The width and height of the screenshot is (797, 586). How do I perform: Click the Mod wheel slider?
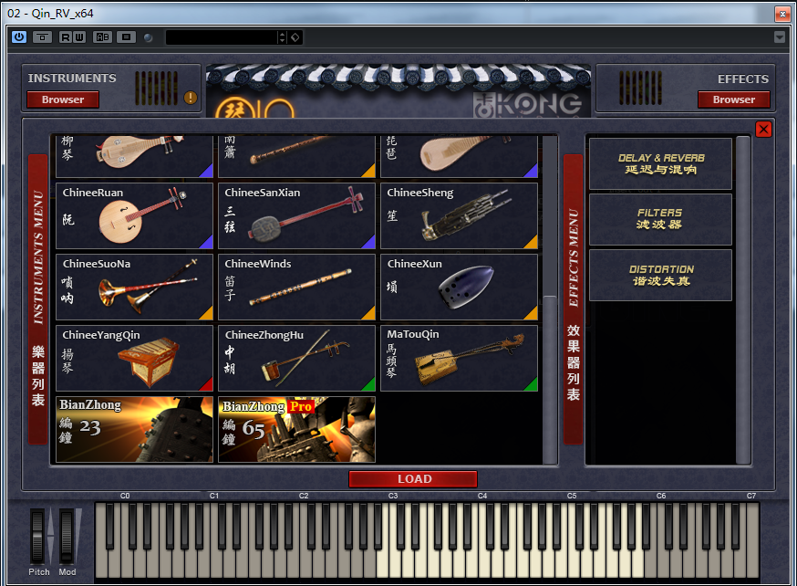point(67,535)
